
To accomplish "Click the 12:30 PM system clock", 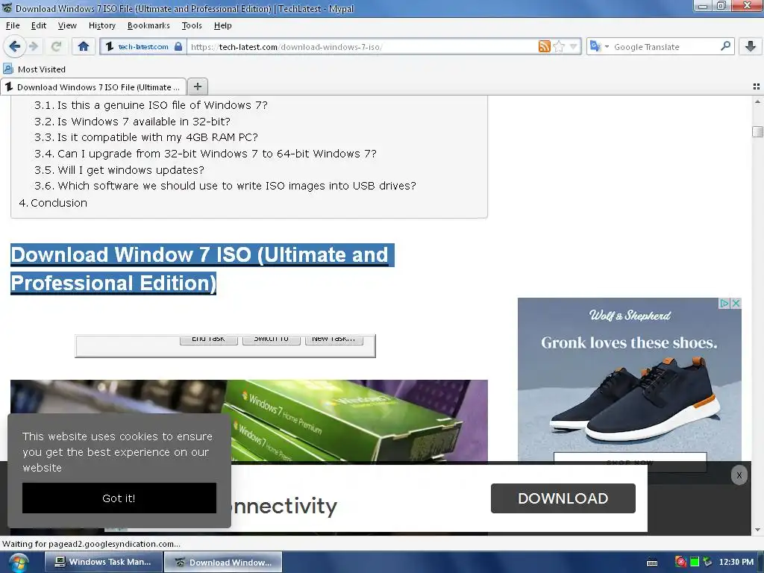I will [736, 562].
